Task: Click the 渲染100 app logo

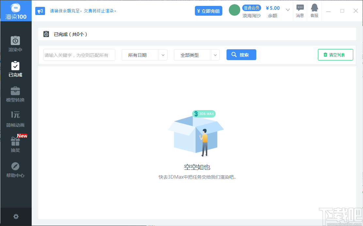Action: pyautogui.click(x=15, y=10)
